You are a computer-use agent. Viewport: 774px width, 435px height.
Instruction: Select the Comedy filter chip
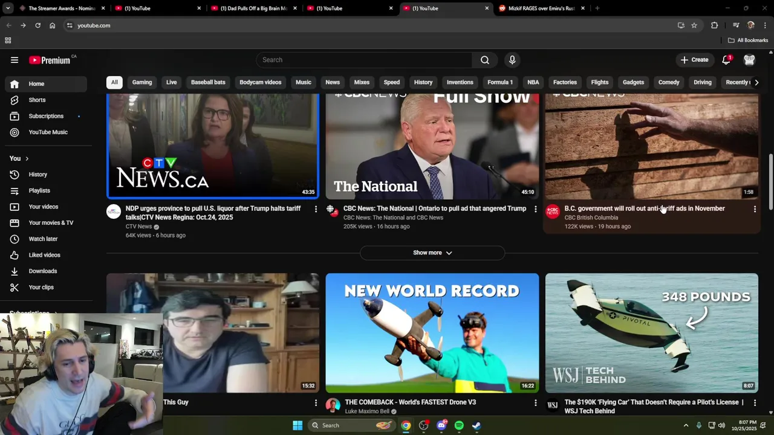669,82
